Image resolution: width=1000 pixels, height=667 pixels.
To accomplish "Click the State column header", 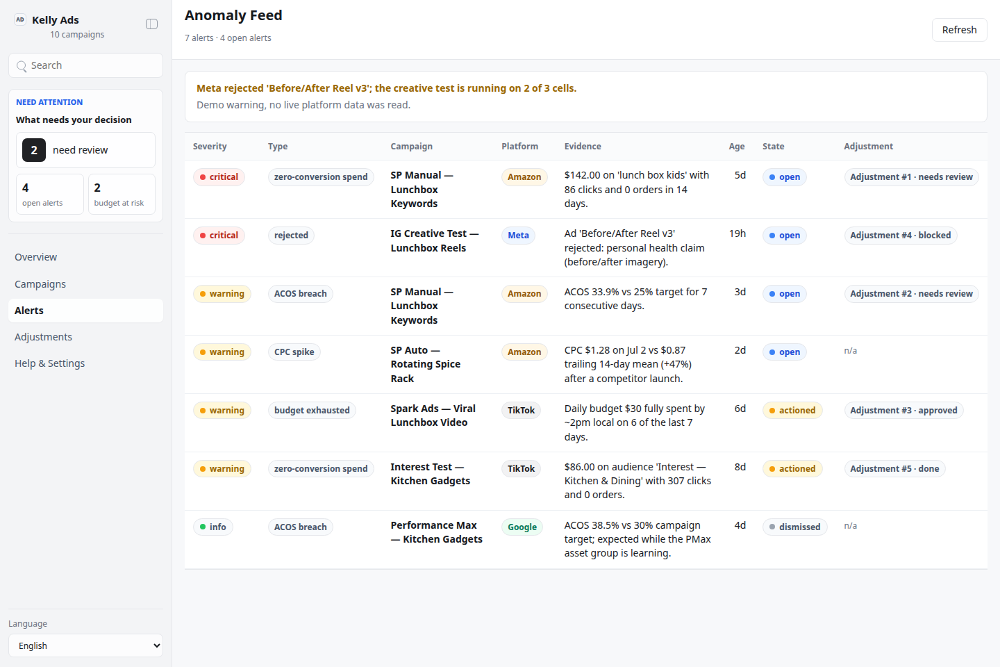I will click(773, 147).
